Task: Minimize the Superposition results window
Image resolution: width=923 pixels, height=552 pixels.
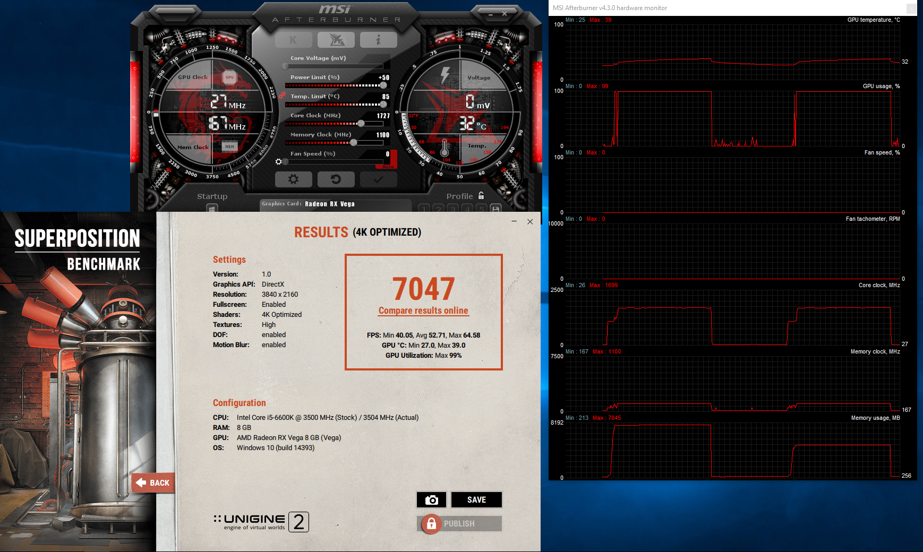Action: 514,221
